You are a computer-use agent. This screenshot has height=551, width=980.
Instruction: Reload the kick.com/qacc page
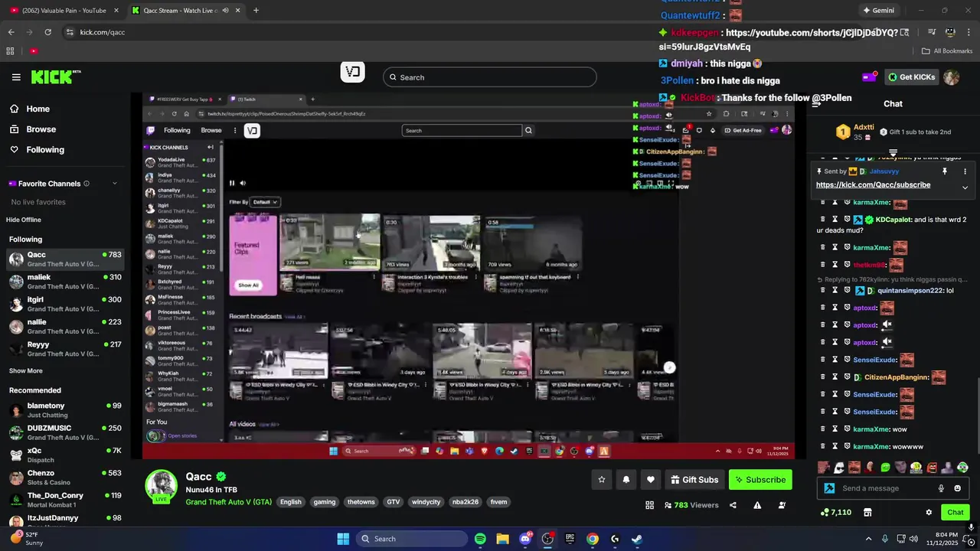[47, 32]
